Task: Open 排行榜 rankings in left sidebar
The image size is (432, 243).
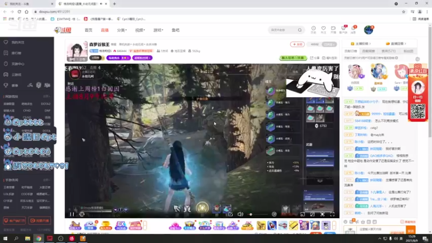Action: 12,53
